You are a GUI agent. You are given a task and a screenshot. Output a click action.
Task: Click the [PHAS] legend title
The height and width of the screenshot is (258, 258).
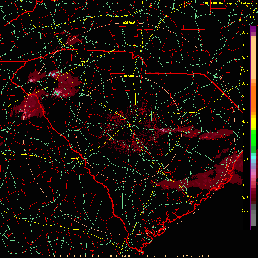click(x=242, y=20)
